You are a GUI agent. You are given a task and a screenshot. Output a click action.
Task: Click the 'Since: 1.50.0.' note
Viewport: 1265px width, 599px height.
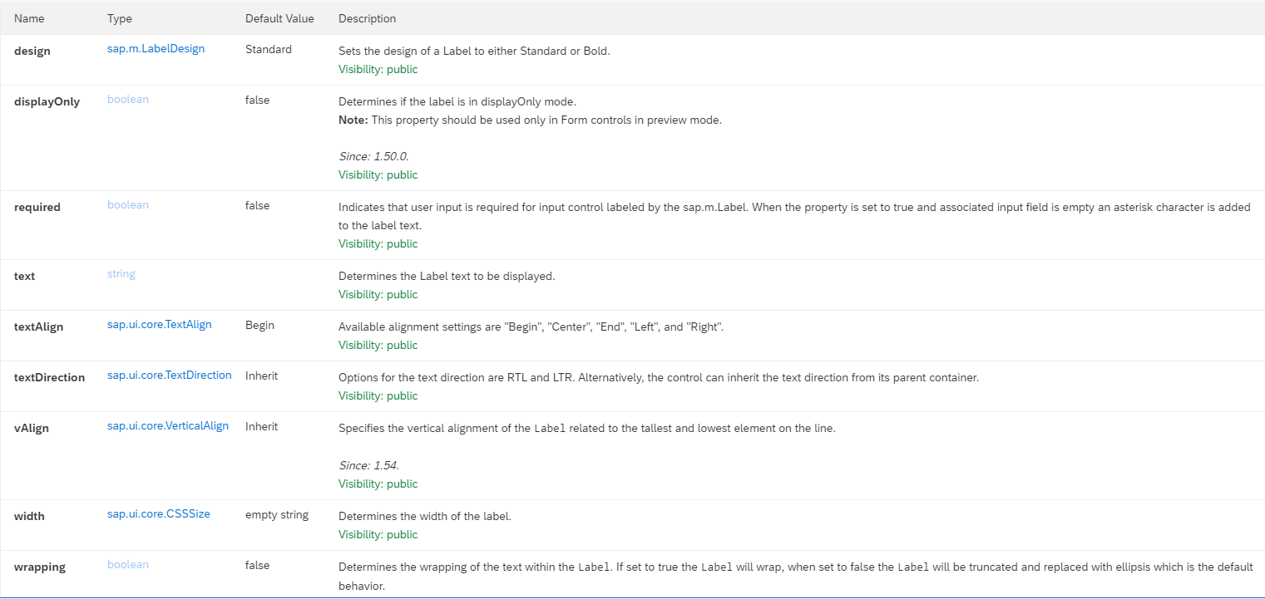coord(373,156)
